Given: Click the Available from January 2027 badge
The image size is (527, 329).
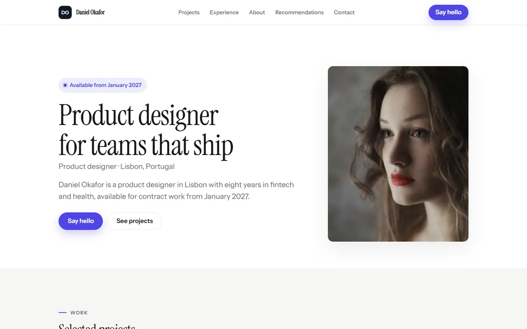Looking at the screenshot, I should coord(103,85).
